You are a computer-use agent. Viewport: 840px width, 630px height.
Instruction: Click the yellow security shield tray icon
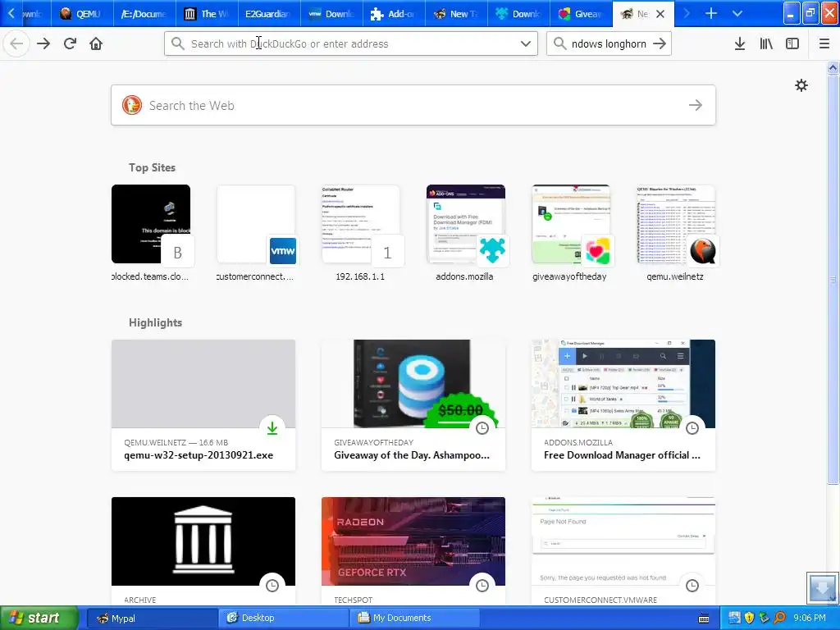(749, 618)
